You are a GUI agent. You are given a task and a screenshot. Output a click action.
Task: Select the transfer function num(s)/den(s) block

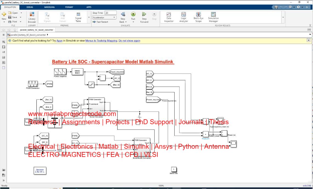click(x=77, y=72)
